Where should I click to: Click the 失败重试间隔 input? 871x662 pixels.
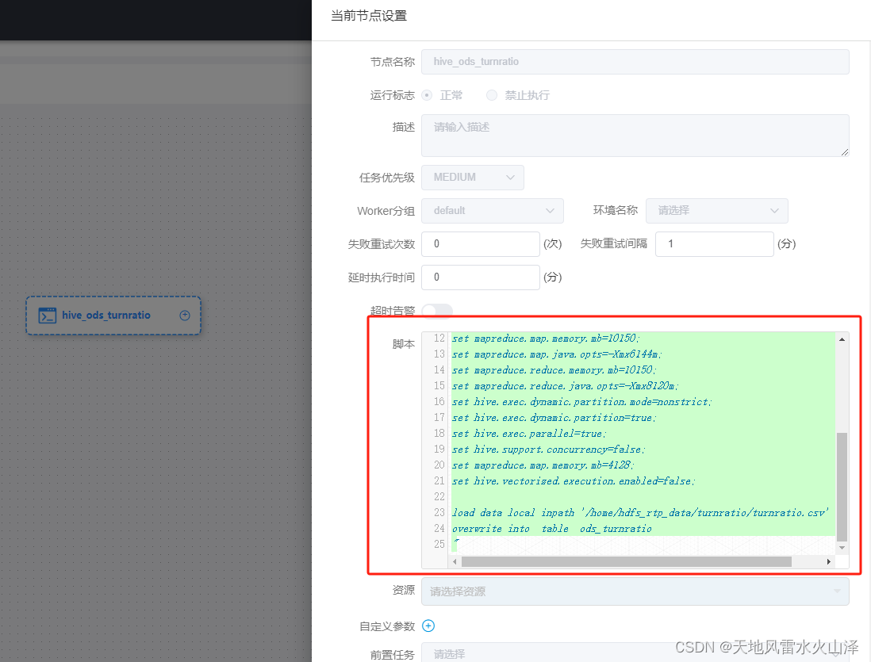[715, 244]
